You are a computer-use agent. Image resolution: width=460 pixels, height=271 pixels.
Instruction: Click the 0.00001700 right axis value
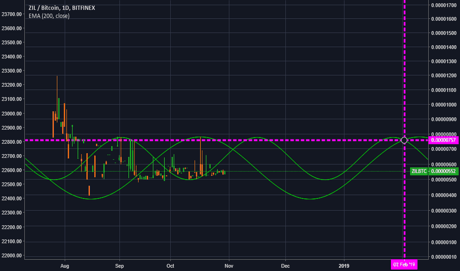[444, 5]
